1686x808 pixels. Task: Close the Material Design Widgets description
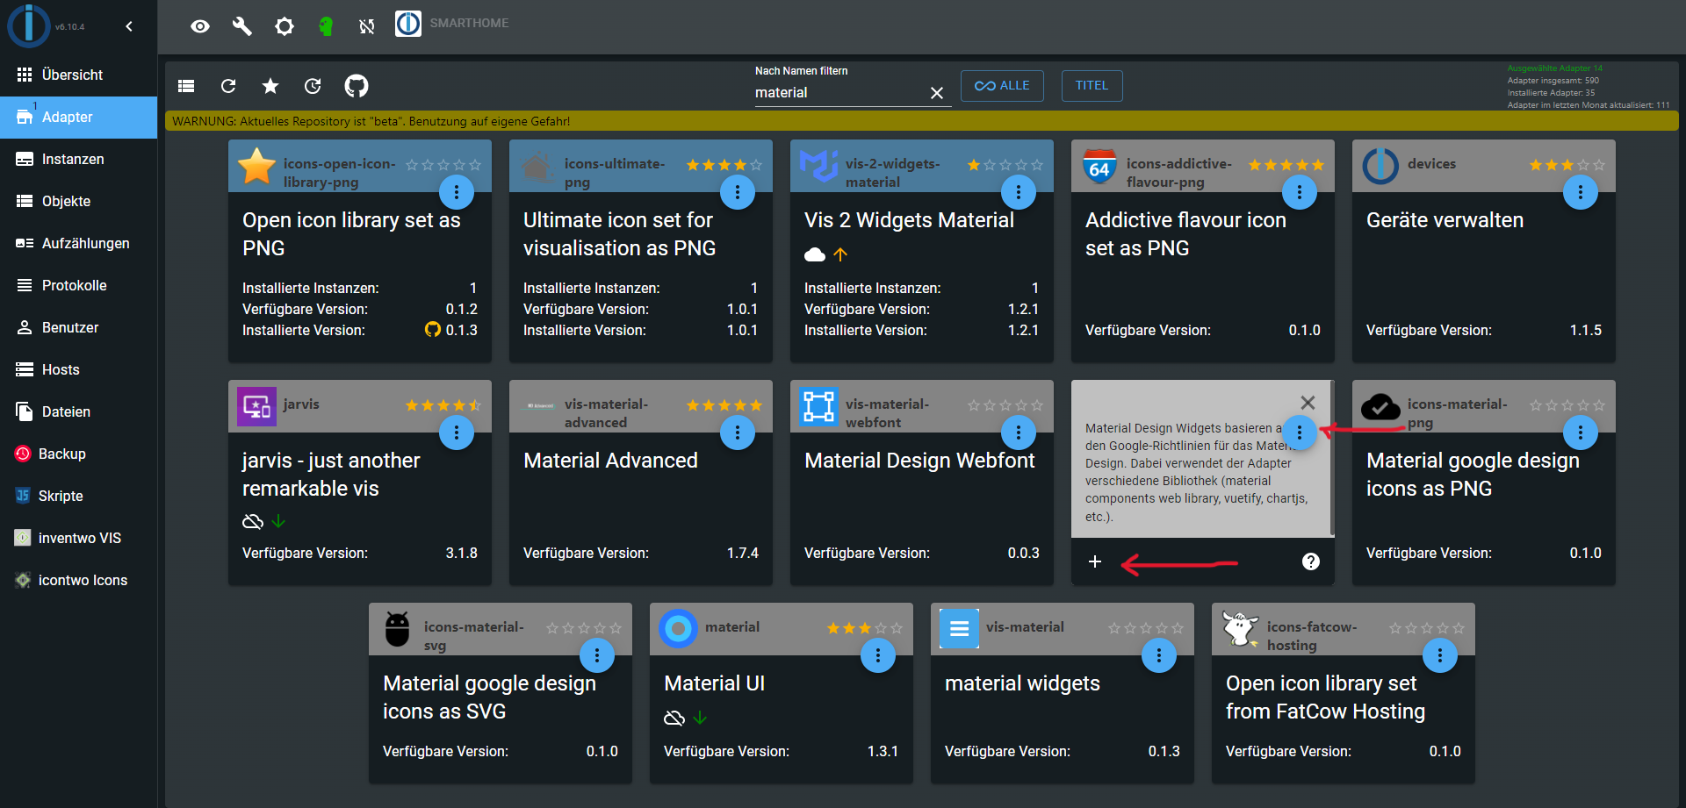click(1308, 403)
